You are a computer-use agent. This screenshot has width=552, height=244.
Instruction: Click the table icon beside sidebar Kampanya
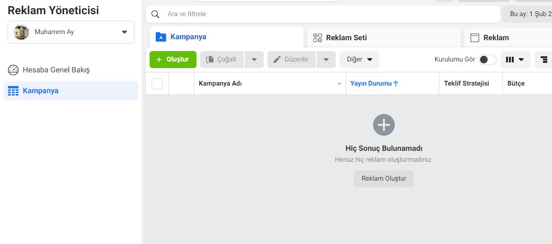[x=13, y=91]
